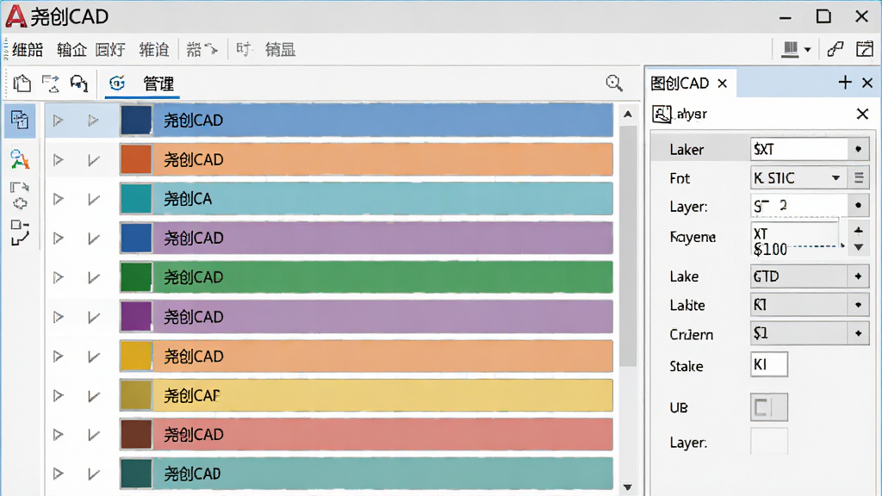Viewport: 882px width, 496px height.
Task: Click the frame-and-gear icon in the left sidebar
Action: tap(20, 195)
